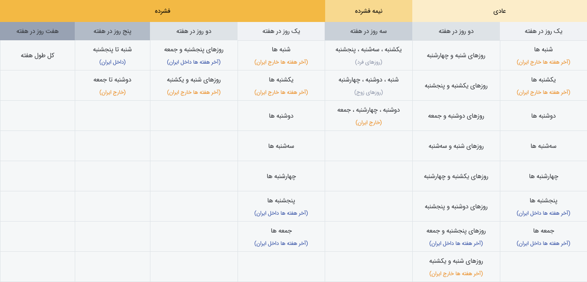Click the 'عادی' column group header
This screenshot has height=282, width=587.
click(x=499, y=11)
